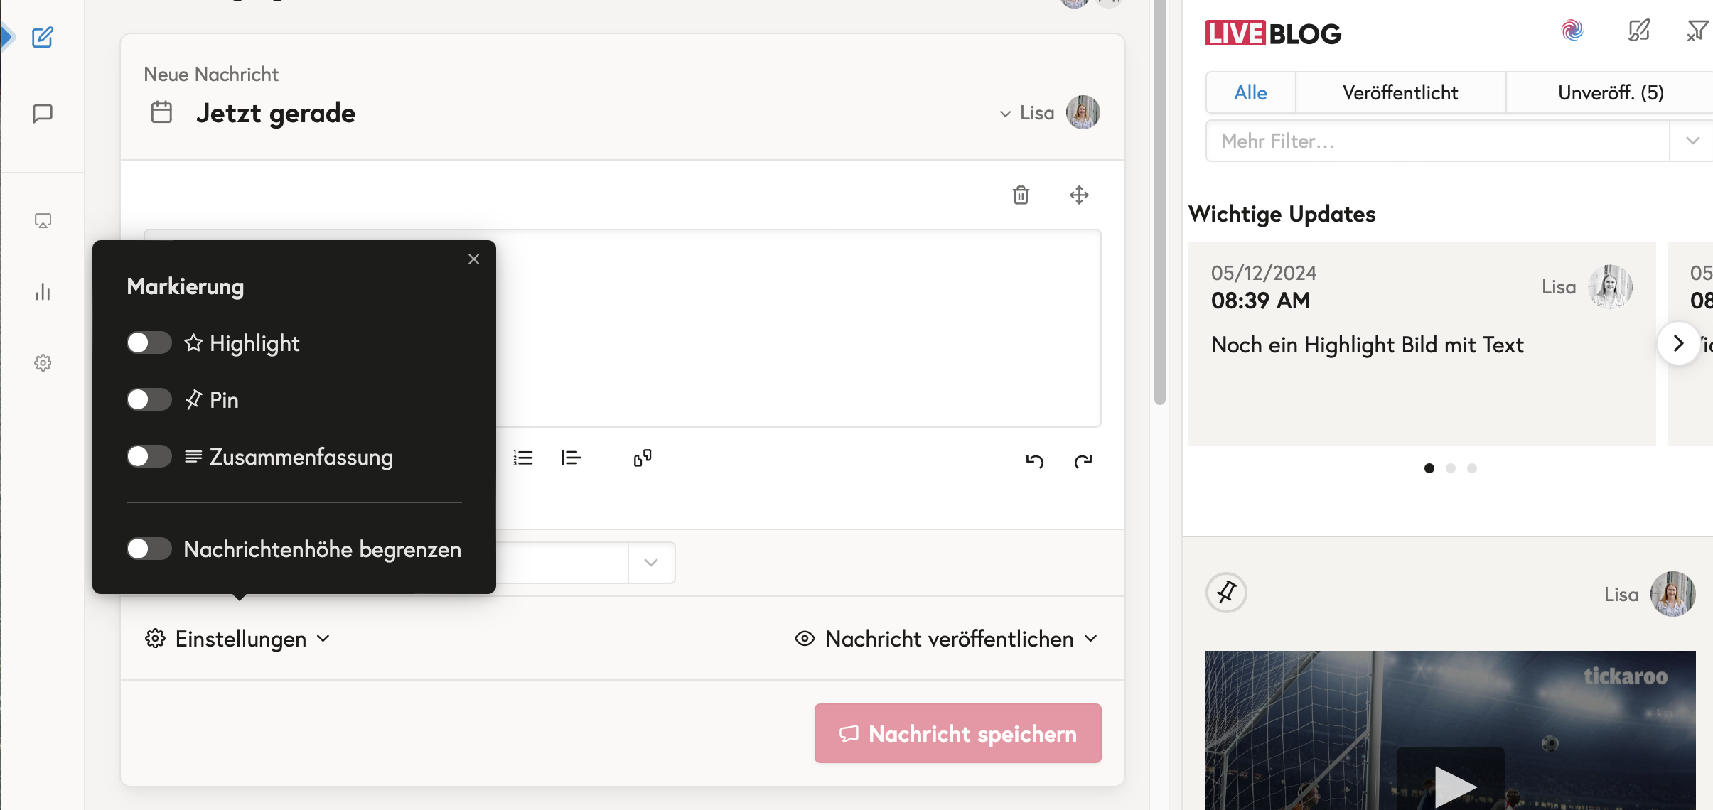Image resolution: width=1713 pixels, height=810 pixels.
Task: Switch to the Veröffentlicht tab
Action: (1400, 93)
